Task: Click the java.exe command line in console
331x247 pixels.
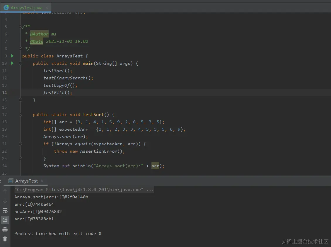Action: 84,190
